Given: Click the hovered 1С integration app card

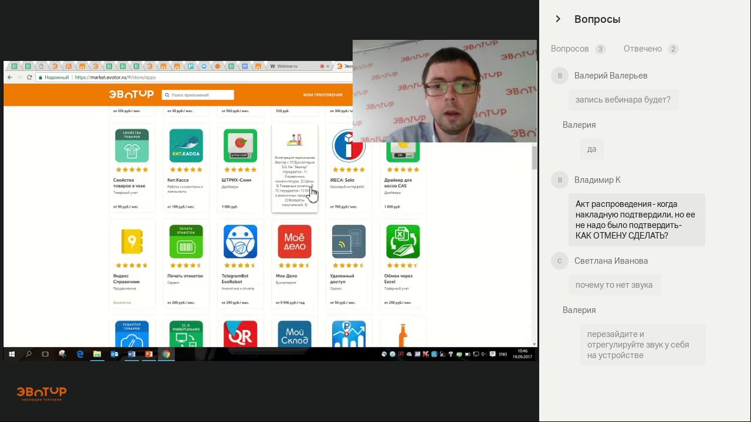Looking at the screenshot, I should click(x=295, y=168).
